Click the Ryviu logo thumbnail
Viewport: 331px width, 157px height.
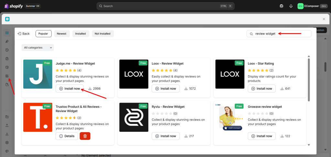tap(134, 117)
